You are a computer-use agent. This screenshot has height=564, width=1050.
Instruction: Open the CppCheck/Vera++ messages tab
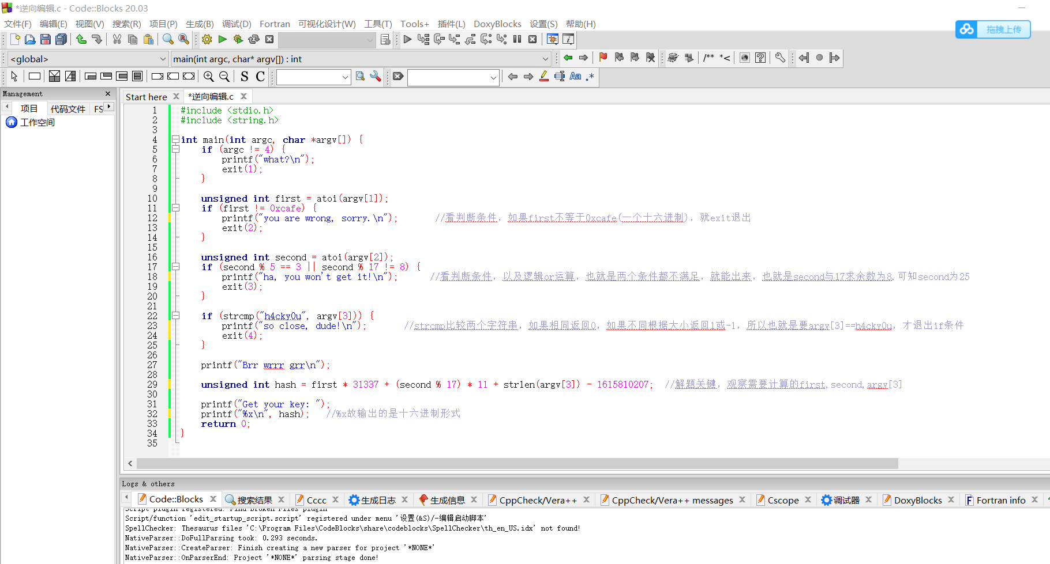tap(672, 500)
